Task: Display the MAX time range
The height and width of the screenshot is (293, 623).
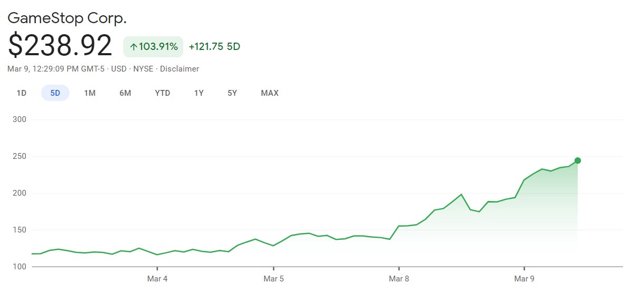Action: tap(270, 93)
